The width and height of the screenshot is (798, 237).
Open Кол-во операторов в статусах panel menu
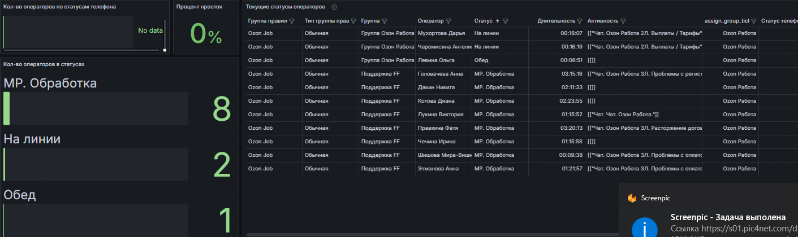(x=44, y=64)
